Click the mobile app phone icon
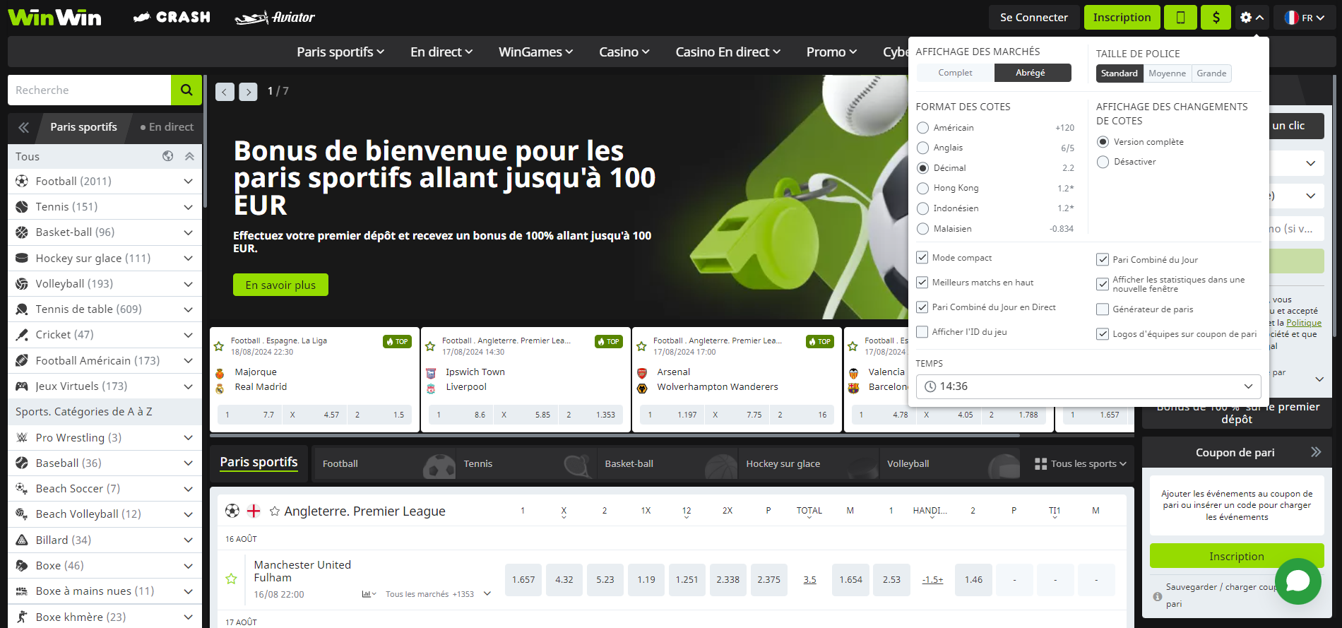 point(1180,18)
